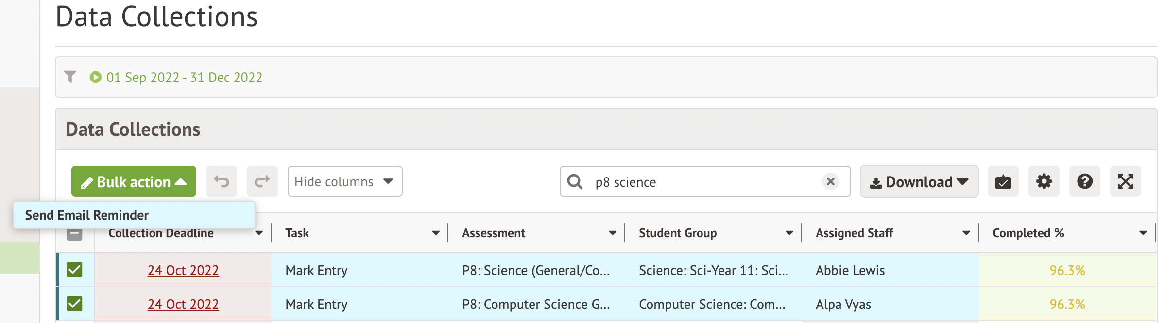Image resolution: width=1164 pixels, height=323 pixels.
Task: Click the calendar check icon
Action: (x=1003, y=182)
